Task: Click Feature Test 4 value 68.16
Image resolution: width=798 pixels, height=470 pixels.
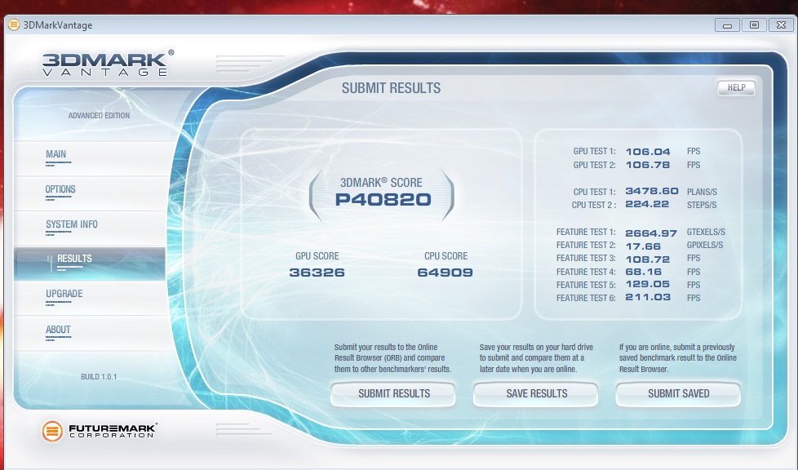Action: pos(643,272)
